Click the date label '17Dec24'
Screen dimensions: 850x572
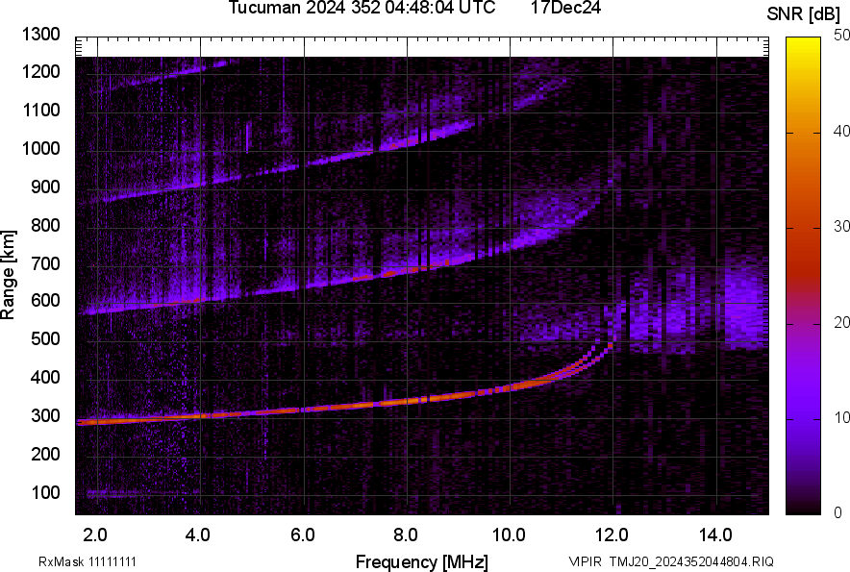[x=565, y=8]
